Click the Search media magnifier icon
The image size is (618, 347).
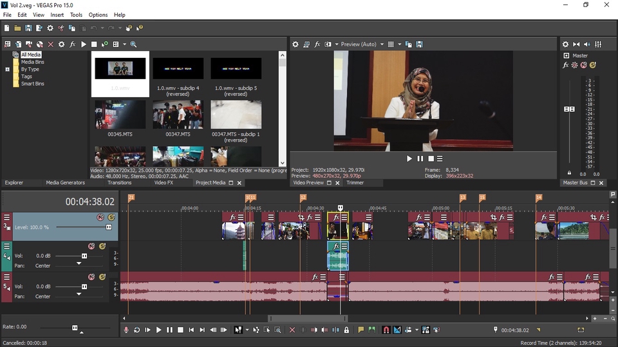coord(133,44)
